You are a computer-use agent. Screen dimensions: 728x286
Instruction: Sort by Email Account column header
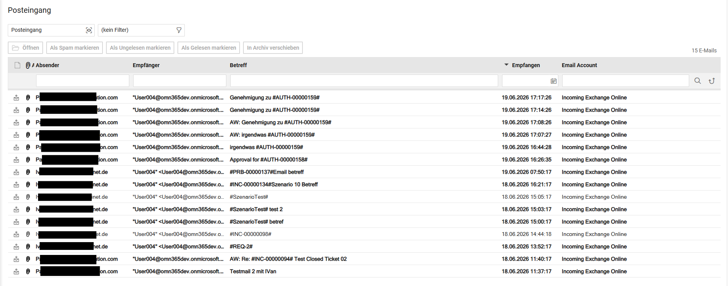coord(579,65)
